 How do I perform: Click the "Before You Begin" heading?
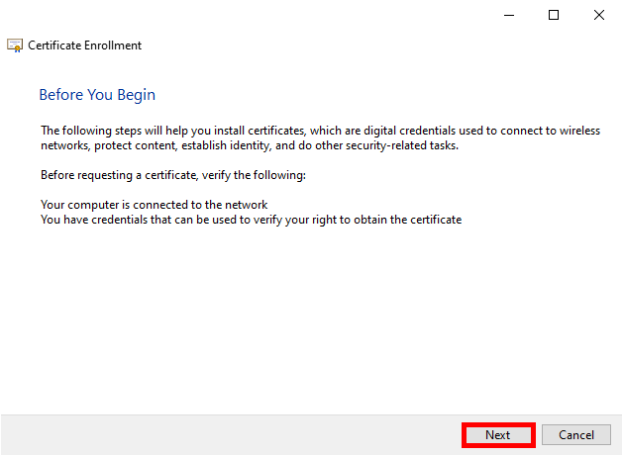coord(97,95)
